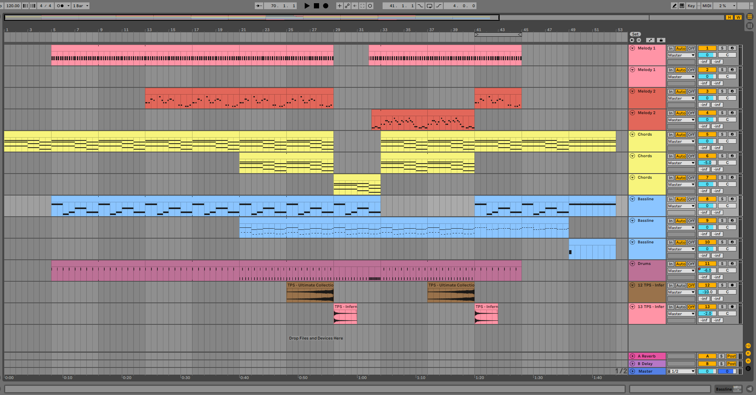Click the Capture MIDI icon
Image resolution: width=756 pixels, height=395 pixels.
[362, 6]
